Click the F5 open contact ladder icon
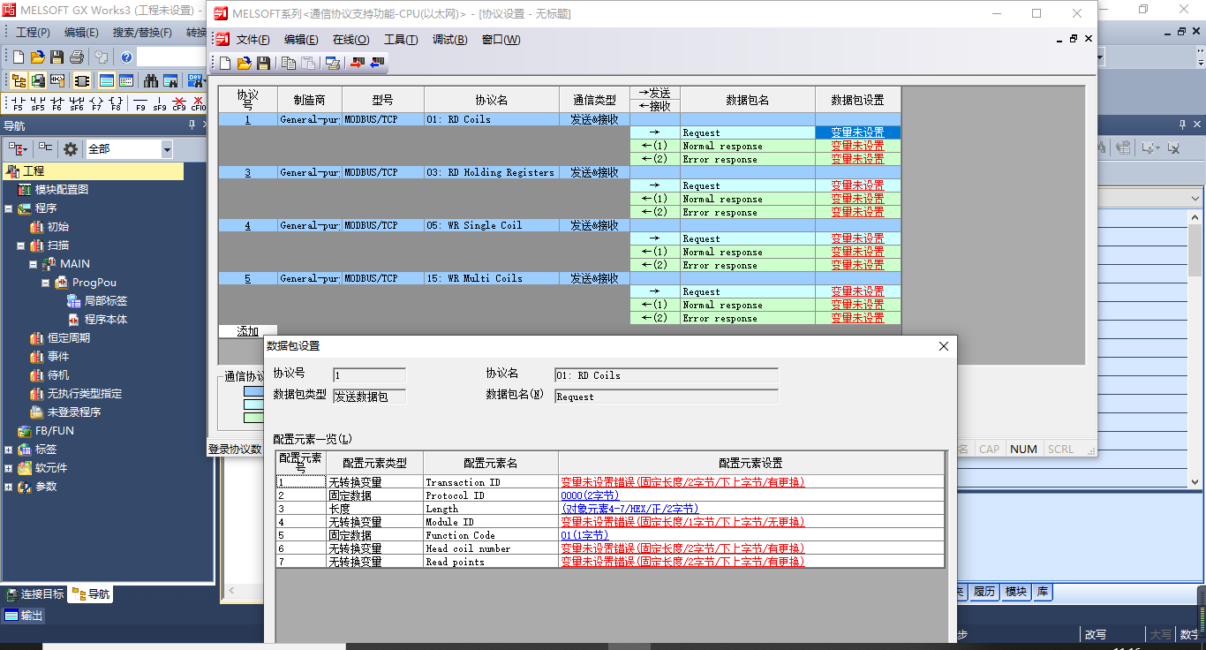Screen dimensions: 1206x650 [18, 103]
